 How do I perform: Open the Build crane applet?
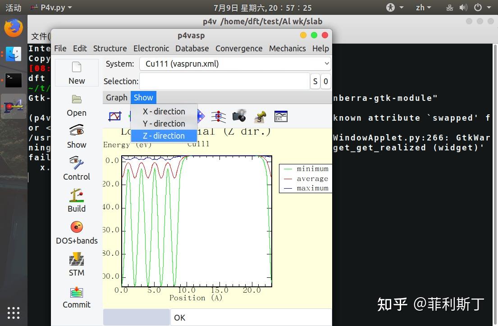[77, 195]
